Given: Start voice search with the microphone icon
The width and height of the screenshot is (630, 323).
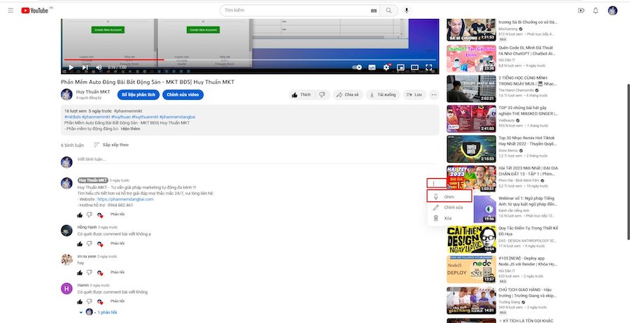Looking at the screenshot, I should coord(407,10).
